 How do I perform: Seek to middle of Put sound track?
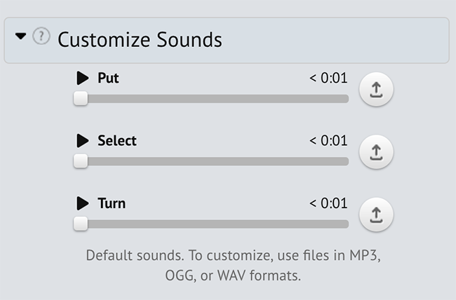click(211, 99)
